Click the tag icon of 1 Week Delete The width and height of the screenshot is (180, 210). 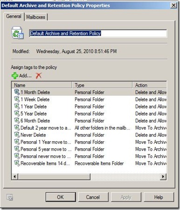(x=17, y=99)
